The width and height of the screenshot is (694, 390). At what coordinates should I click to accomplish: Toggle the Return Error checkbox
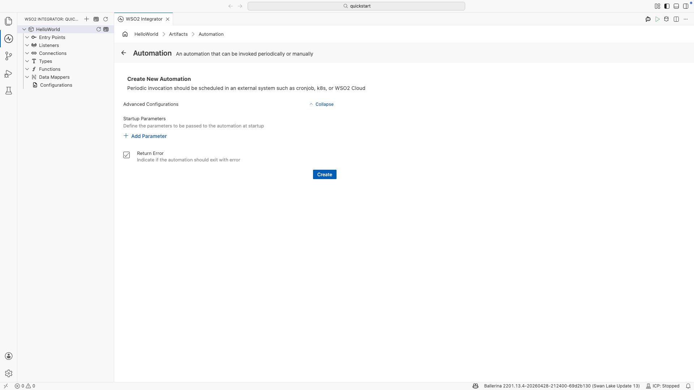click(127, 155)
